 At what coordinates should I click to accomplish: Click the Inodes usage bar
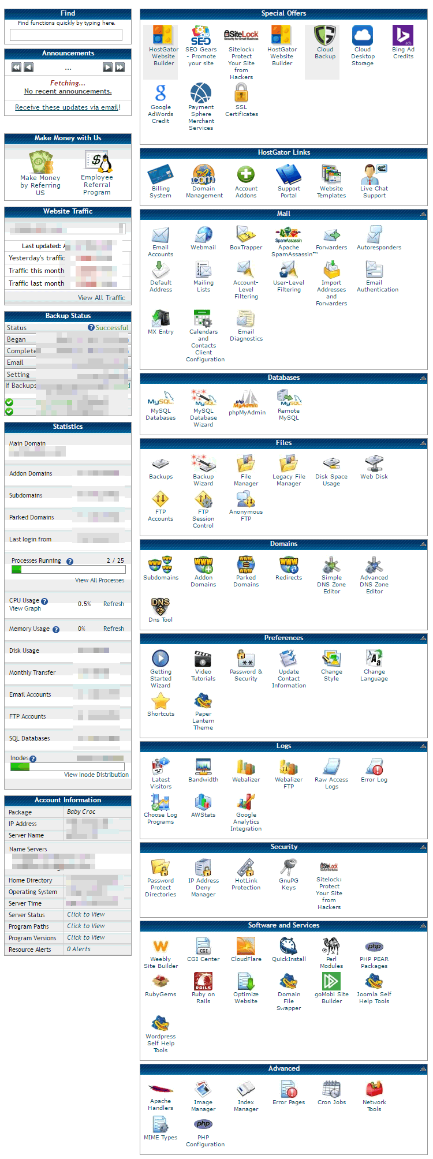(68, 767)
